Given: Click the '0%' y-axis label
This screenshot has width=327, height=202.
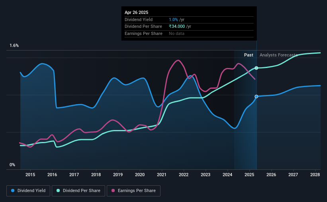Looking at the screenshot, I should point(12,165).
